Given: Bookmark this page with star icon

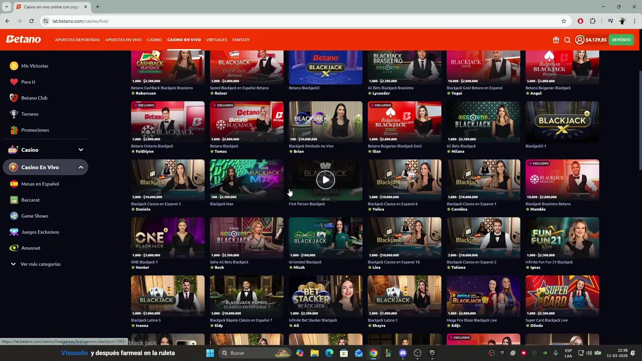Looking at the screenshot, I should click(564, 21).
